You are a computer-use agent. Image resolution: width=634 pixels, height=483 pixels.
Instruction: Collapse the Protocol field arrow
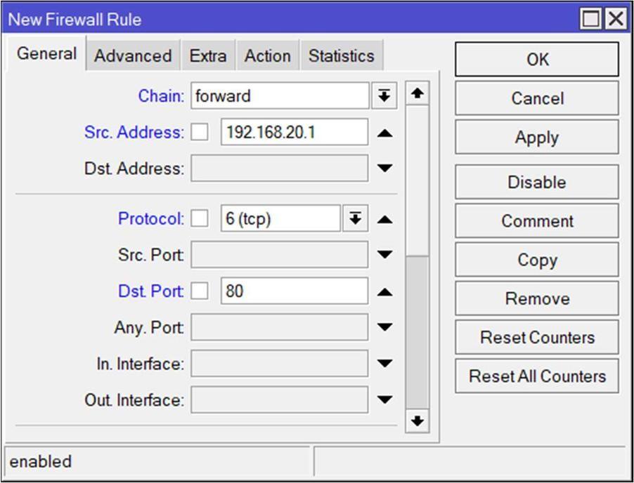[x=384, y=220]
